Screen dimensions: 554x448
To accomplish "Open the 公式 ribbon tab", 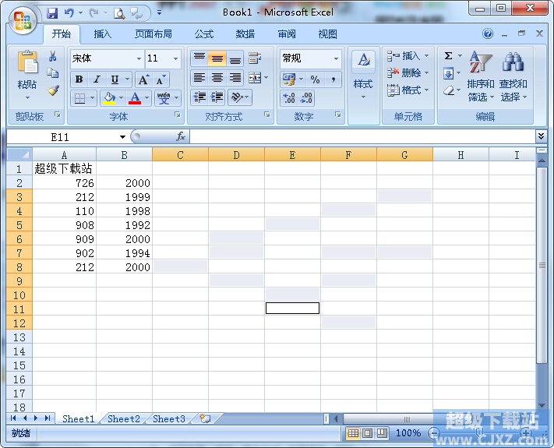I will [x=204, y=34].
